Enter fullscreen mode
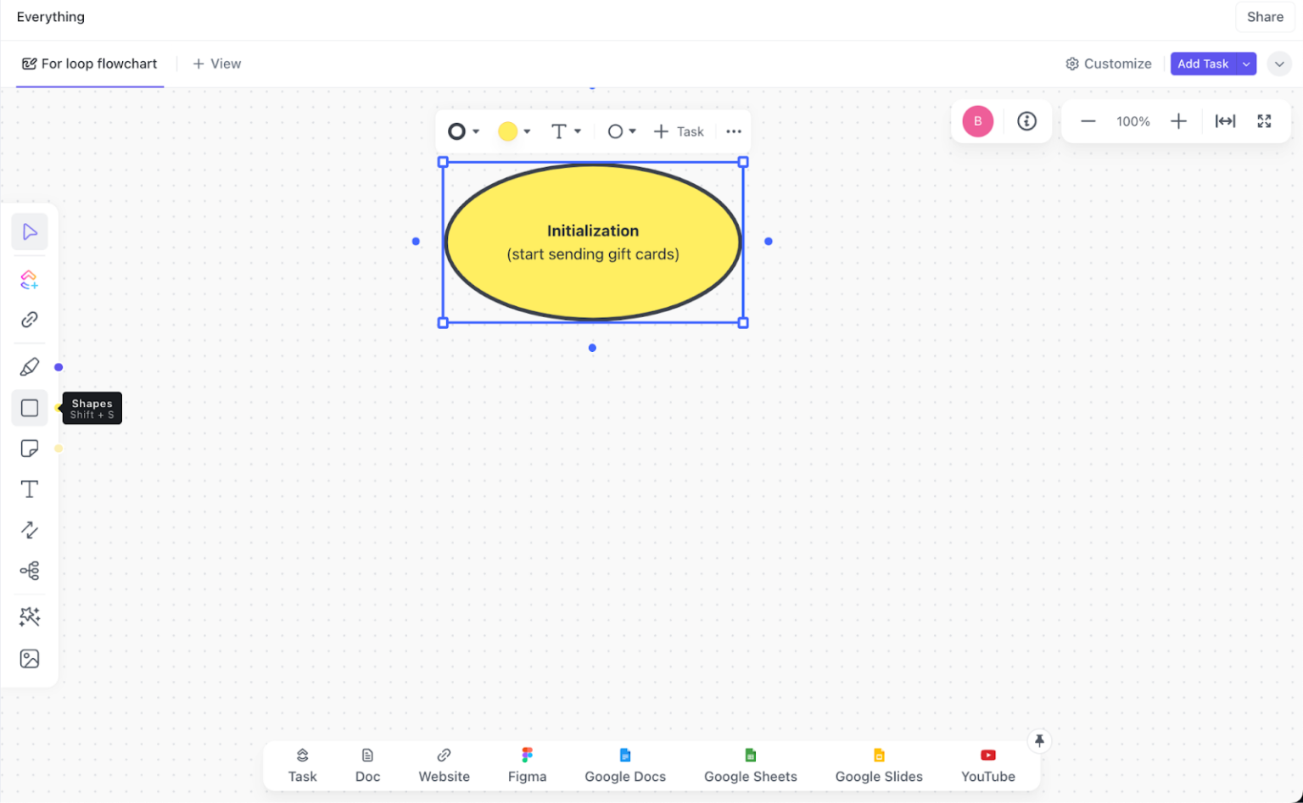 pyautogui.click(x=1264, y=121)
